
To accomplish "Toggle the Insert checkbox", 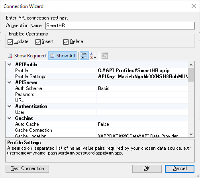I will coord(38,42).
